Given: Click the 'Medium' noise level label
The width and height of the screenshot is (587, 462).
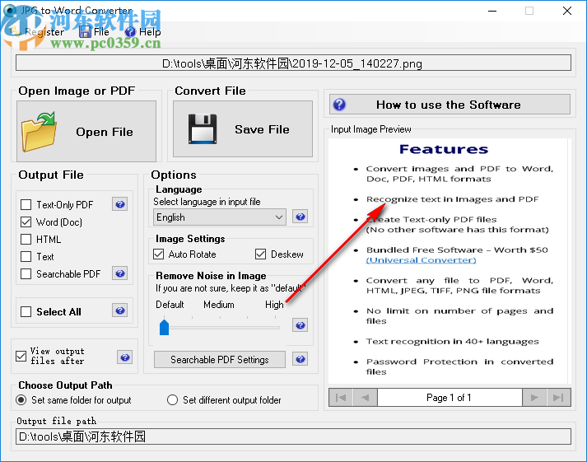Looking at the screenshot, I should coord(219,305).
